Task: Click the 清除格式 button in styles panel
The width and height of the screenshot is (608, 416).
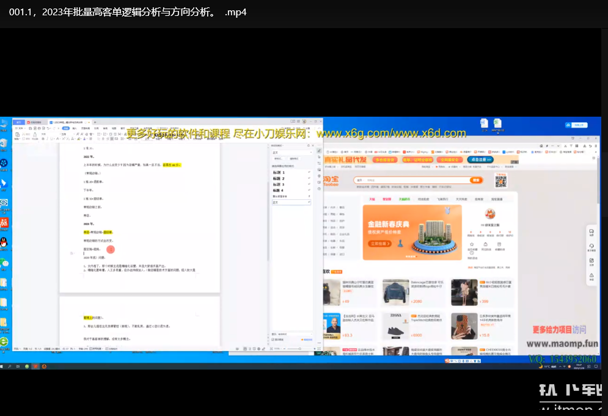Action: 295,159
